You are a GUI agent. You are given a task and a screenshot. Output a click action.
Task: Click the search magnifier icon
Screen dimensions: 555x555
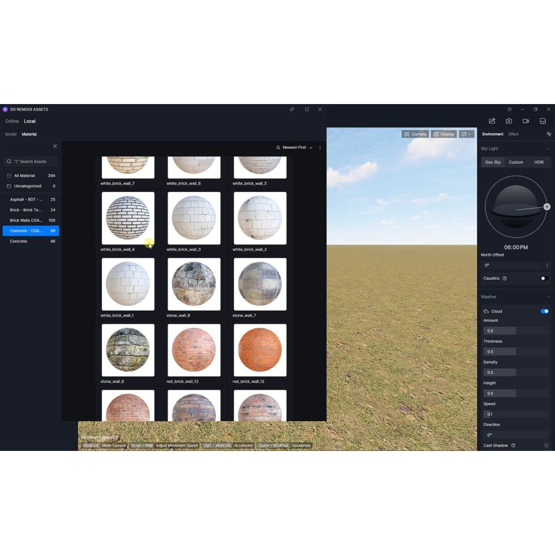pos(9,162)
